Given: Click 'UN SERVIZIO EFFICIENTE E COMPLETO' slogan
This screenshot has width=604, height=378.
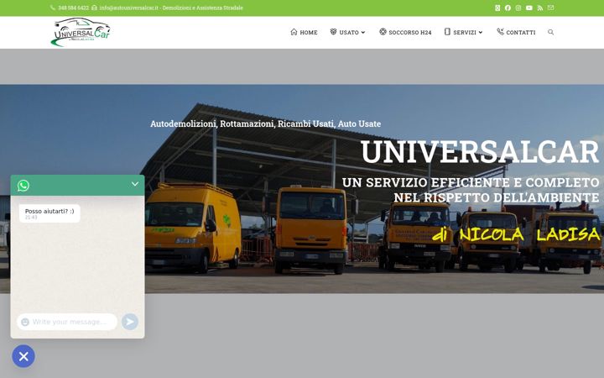Looking at the screenshot, I should pos(471,182).
